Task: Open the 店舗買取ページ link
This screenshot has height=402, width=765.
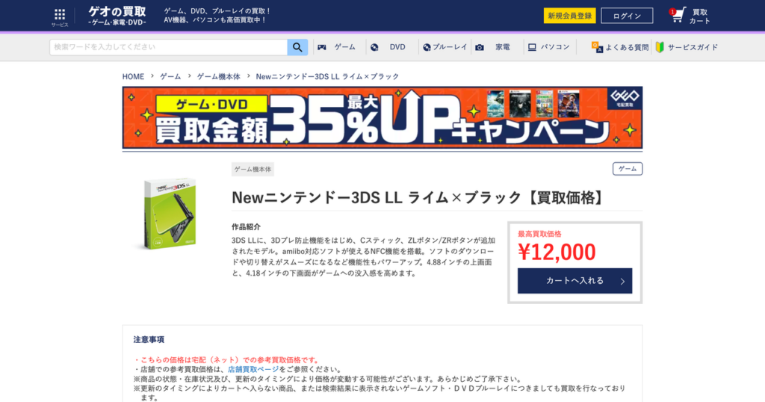Action: click(253, 369)
